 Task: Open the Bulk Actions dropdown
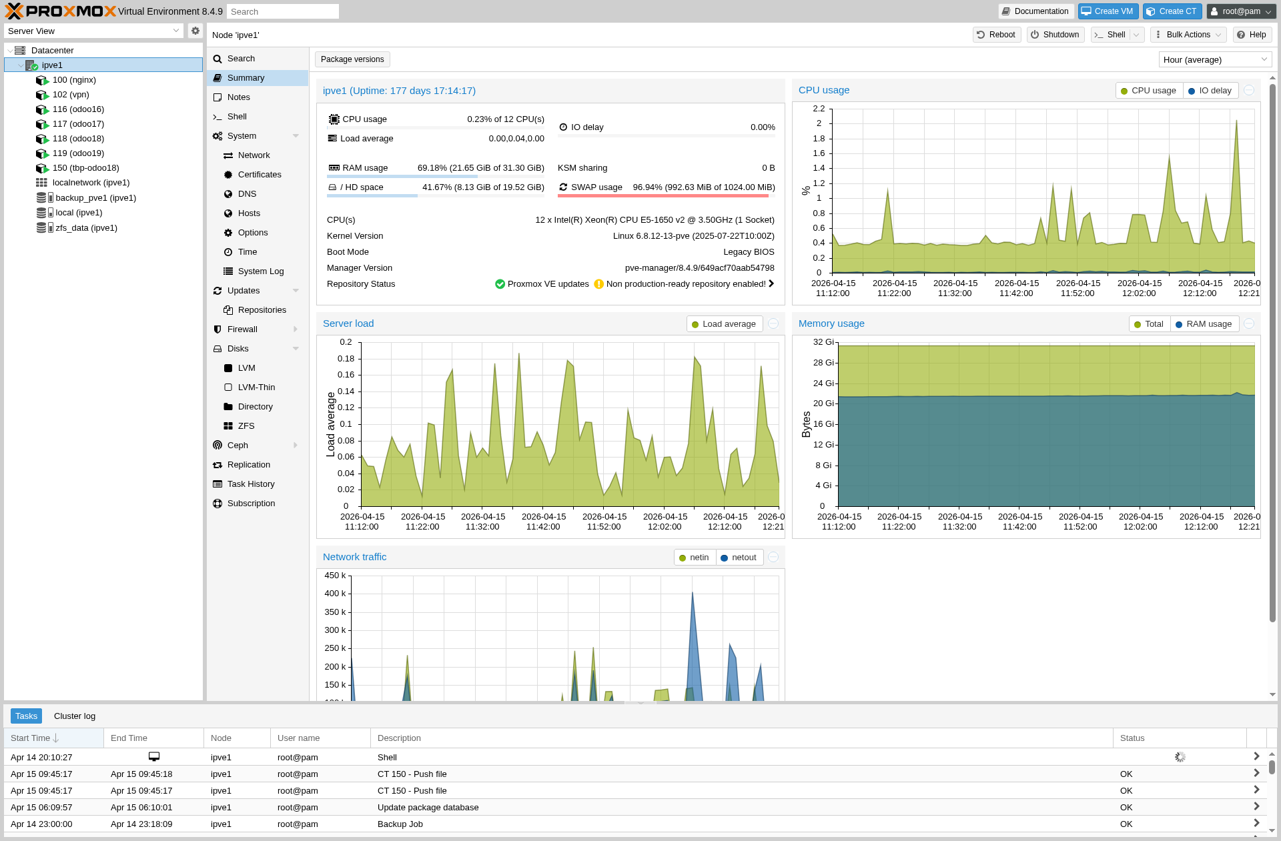coord(1188,35)
